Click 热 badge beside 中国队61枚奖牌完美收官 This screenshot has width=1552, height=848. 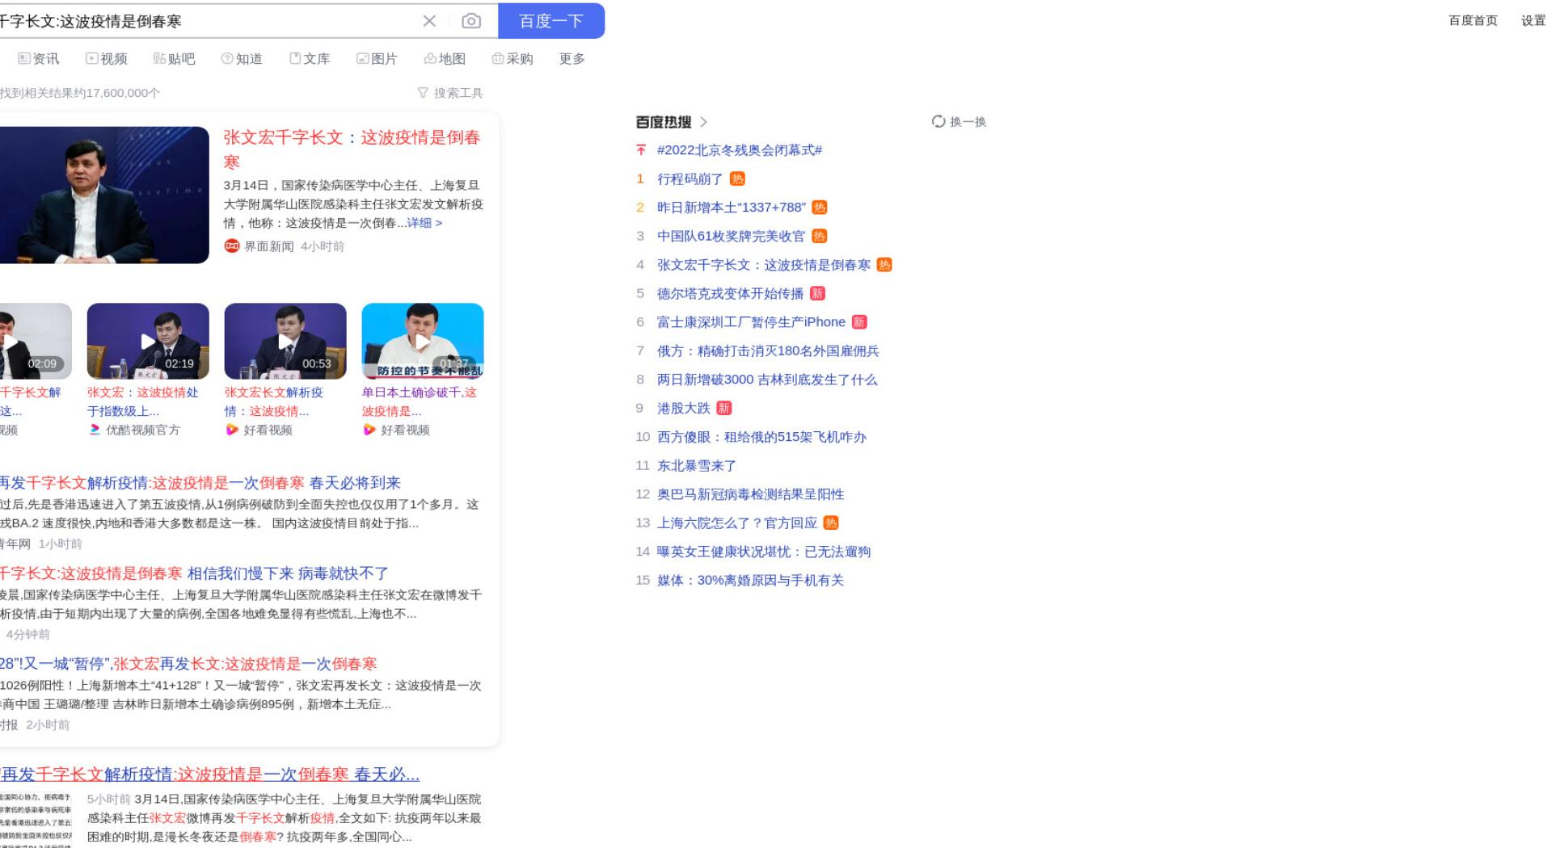(819, 237)
